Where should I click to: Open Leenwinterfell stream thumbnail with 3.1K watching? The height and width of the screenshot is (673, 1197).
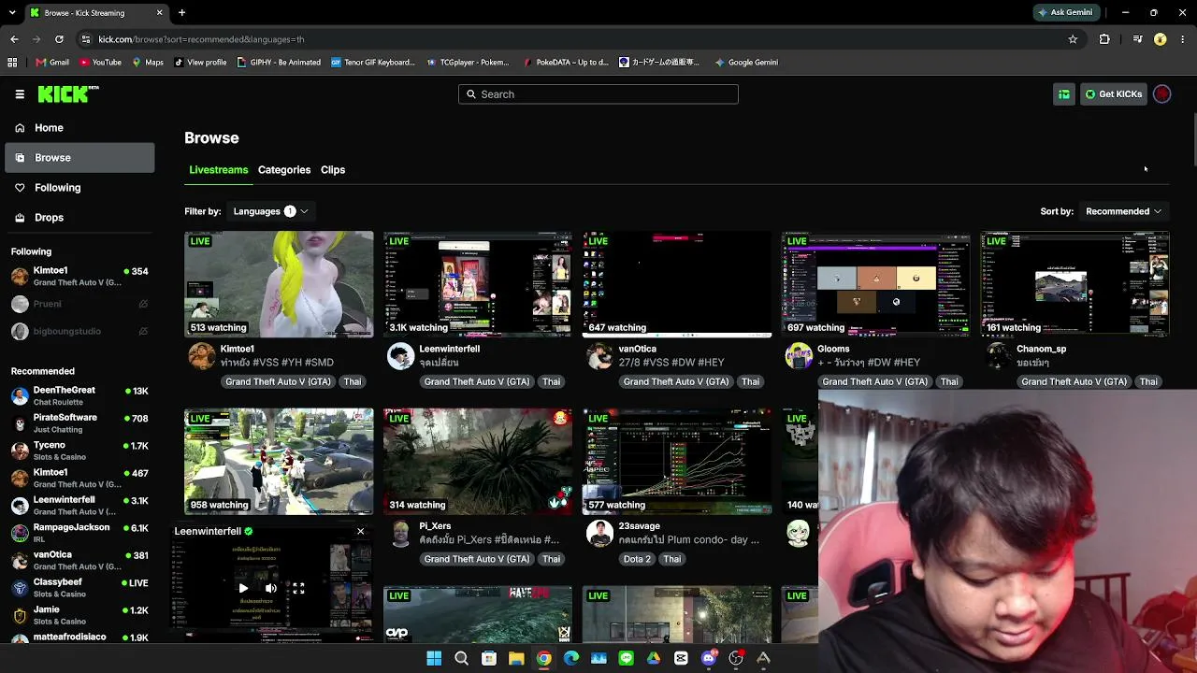[478, 284]
